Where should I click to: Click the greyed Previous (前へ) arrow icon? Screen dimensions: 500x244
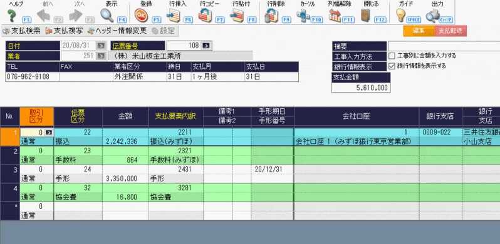[x=43, y=15]
